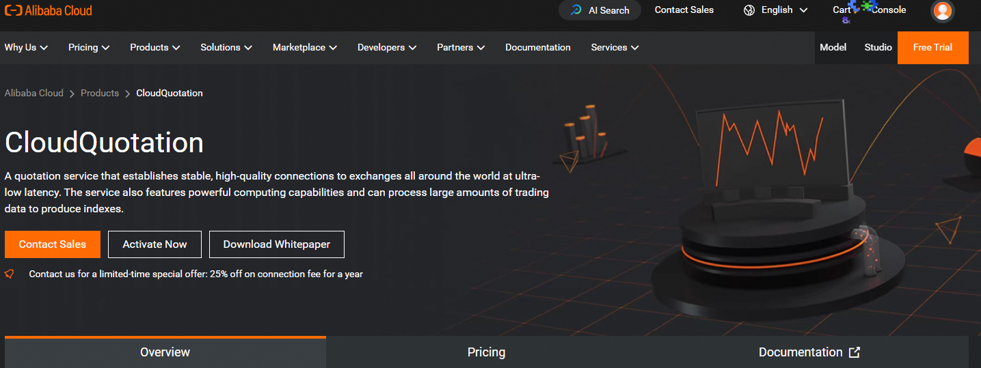Click the globe language icon
This screenshot has width=981, height=368.
pos(749,10)
